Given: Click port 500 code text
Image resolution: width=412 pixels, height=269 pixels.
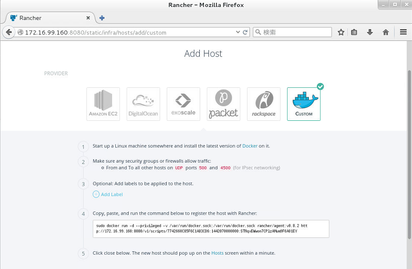Looking at the screenshot, I should (203, 168).
